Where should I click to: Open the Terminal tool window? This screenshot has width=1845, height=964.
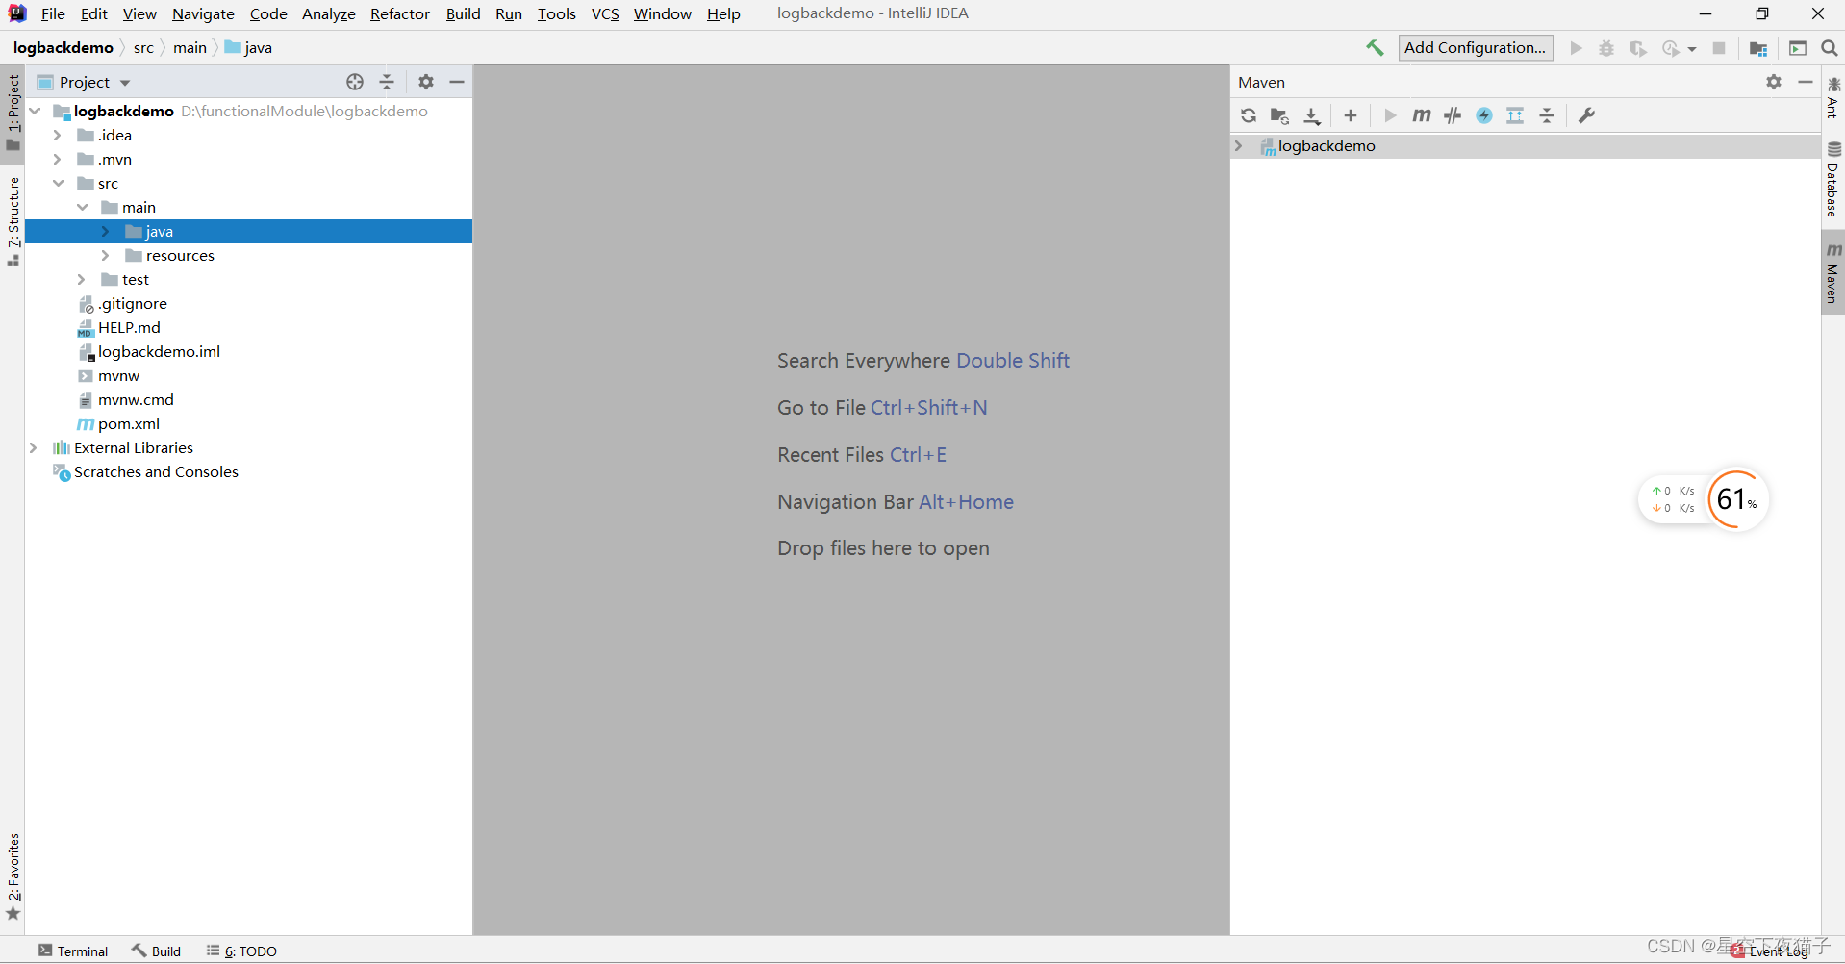click(73, 951)
